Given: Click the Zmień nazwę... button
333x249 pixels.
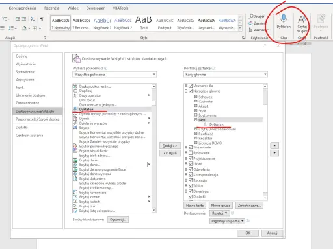Looking at the screenshot, I should click(x=249, y=206).
